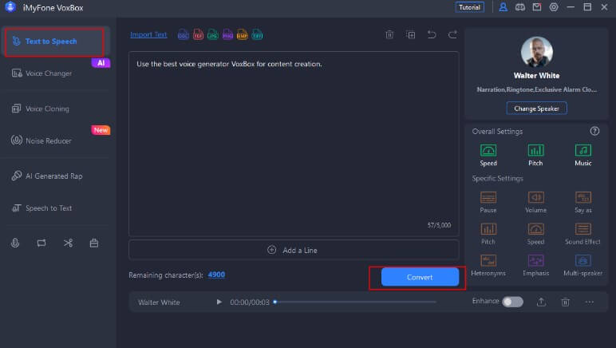The height and width of the screenshot is (348, 616).
Task: Click the toolbox briefcase icon in sidebar
Action: pyautogui.click(x=94, y=243)
